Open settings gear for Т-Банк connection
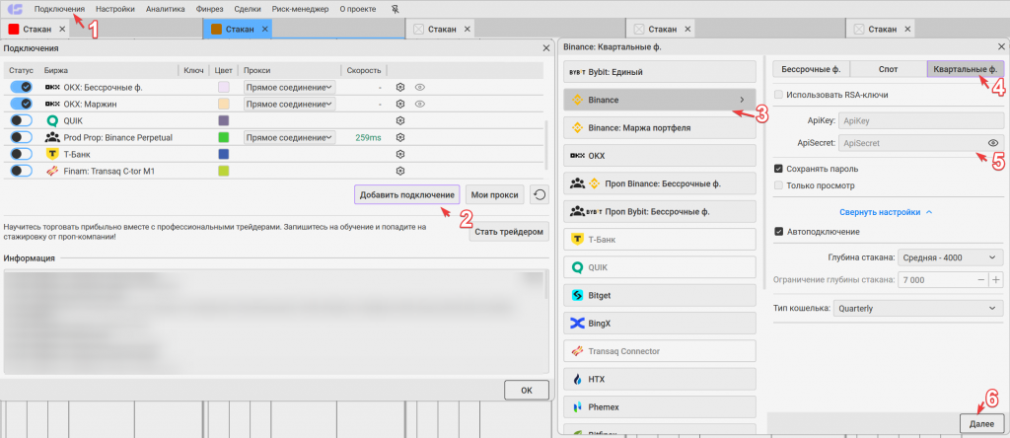This screenshot has width=1010, height=438. point(400,154)
